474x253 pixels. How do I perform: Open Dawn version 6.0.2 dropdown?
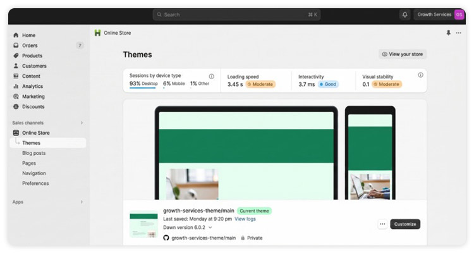coord(187,227)
